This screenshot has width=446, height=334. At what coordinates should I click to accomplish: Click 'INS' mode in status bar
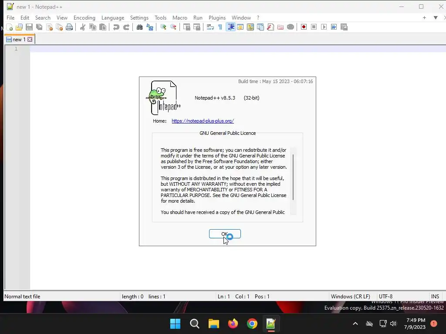tap(435, 297)
